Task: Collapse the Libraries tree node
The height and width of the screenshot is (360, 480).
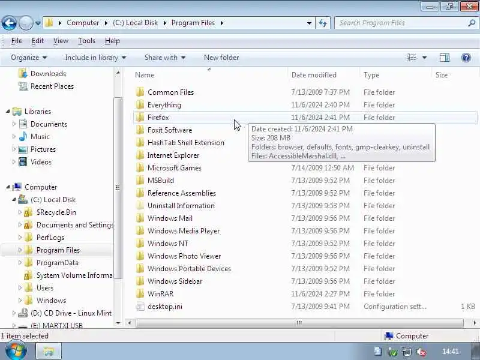Action: point(8,112)
